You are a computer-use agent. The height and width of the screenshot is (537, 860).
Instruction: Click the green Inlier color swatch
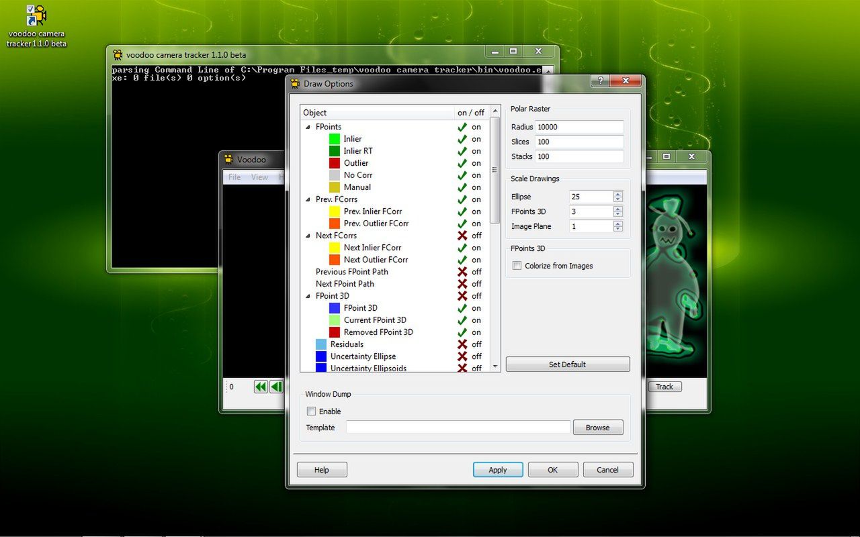tap(335, 139)
